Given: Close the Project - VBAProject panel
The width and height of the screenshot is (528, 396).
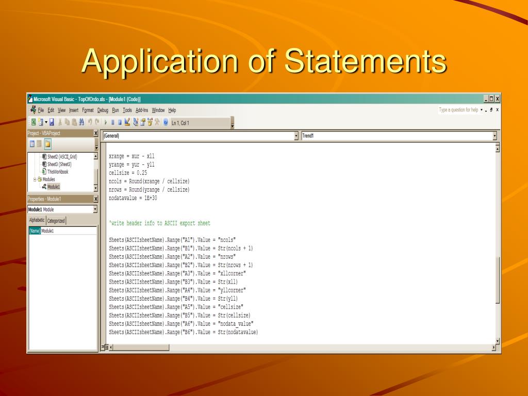Looking at the screenshot, I should [x=95, y=134].
